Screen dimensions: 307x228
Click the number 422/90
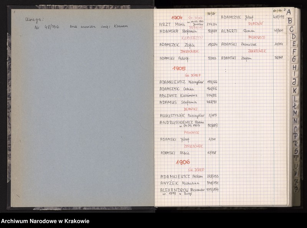(x=212, y=102)
